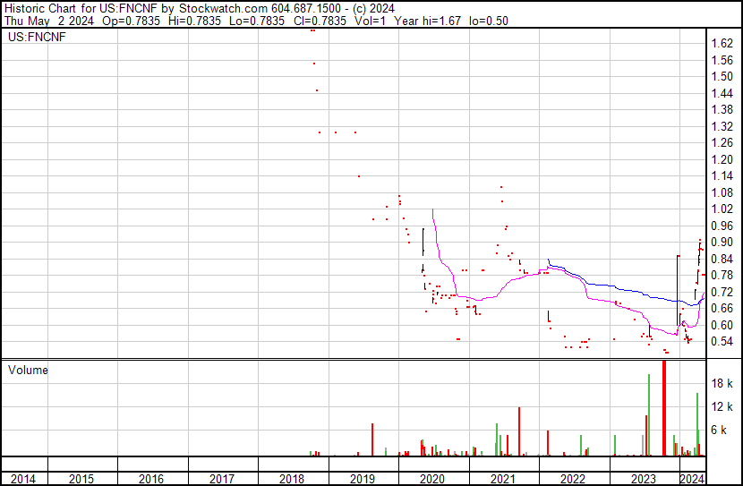Viewport: 743px width, 486px height.
Task: Click the 1.02 price axis value
Action: (x=722, y=209)
